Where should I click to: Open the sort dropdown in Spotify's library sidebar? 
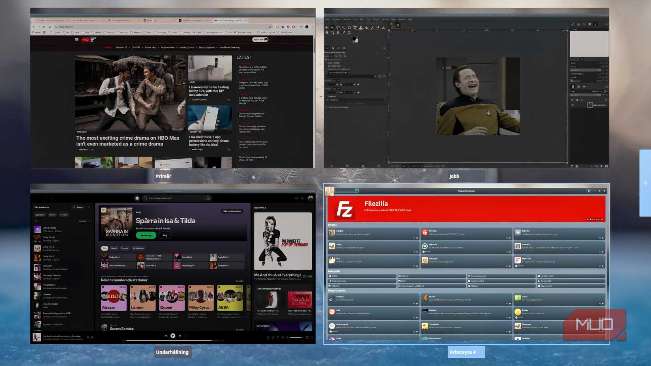(x=83, y=221)
